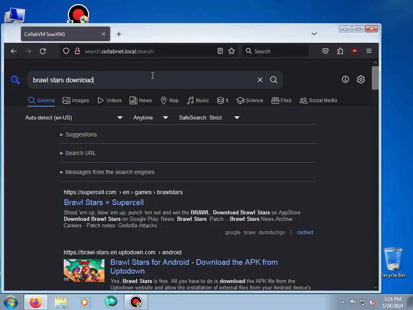Open the SearXNG about info icon

(345, 80)
